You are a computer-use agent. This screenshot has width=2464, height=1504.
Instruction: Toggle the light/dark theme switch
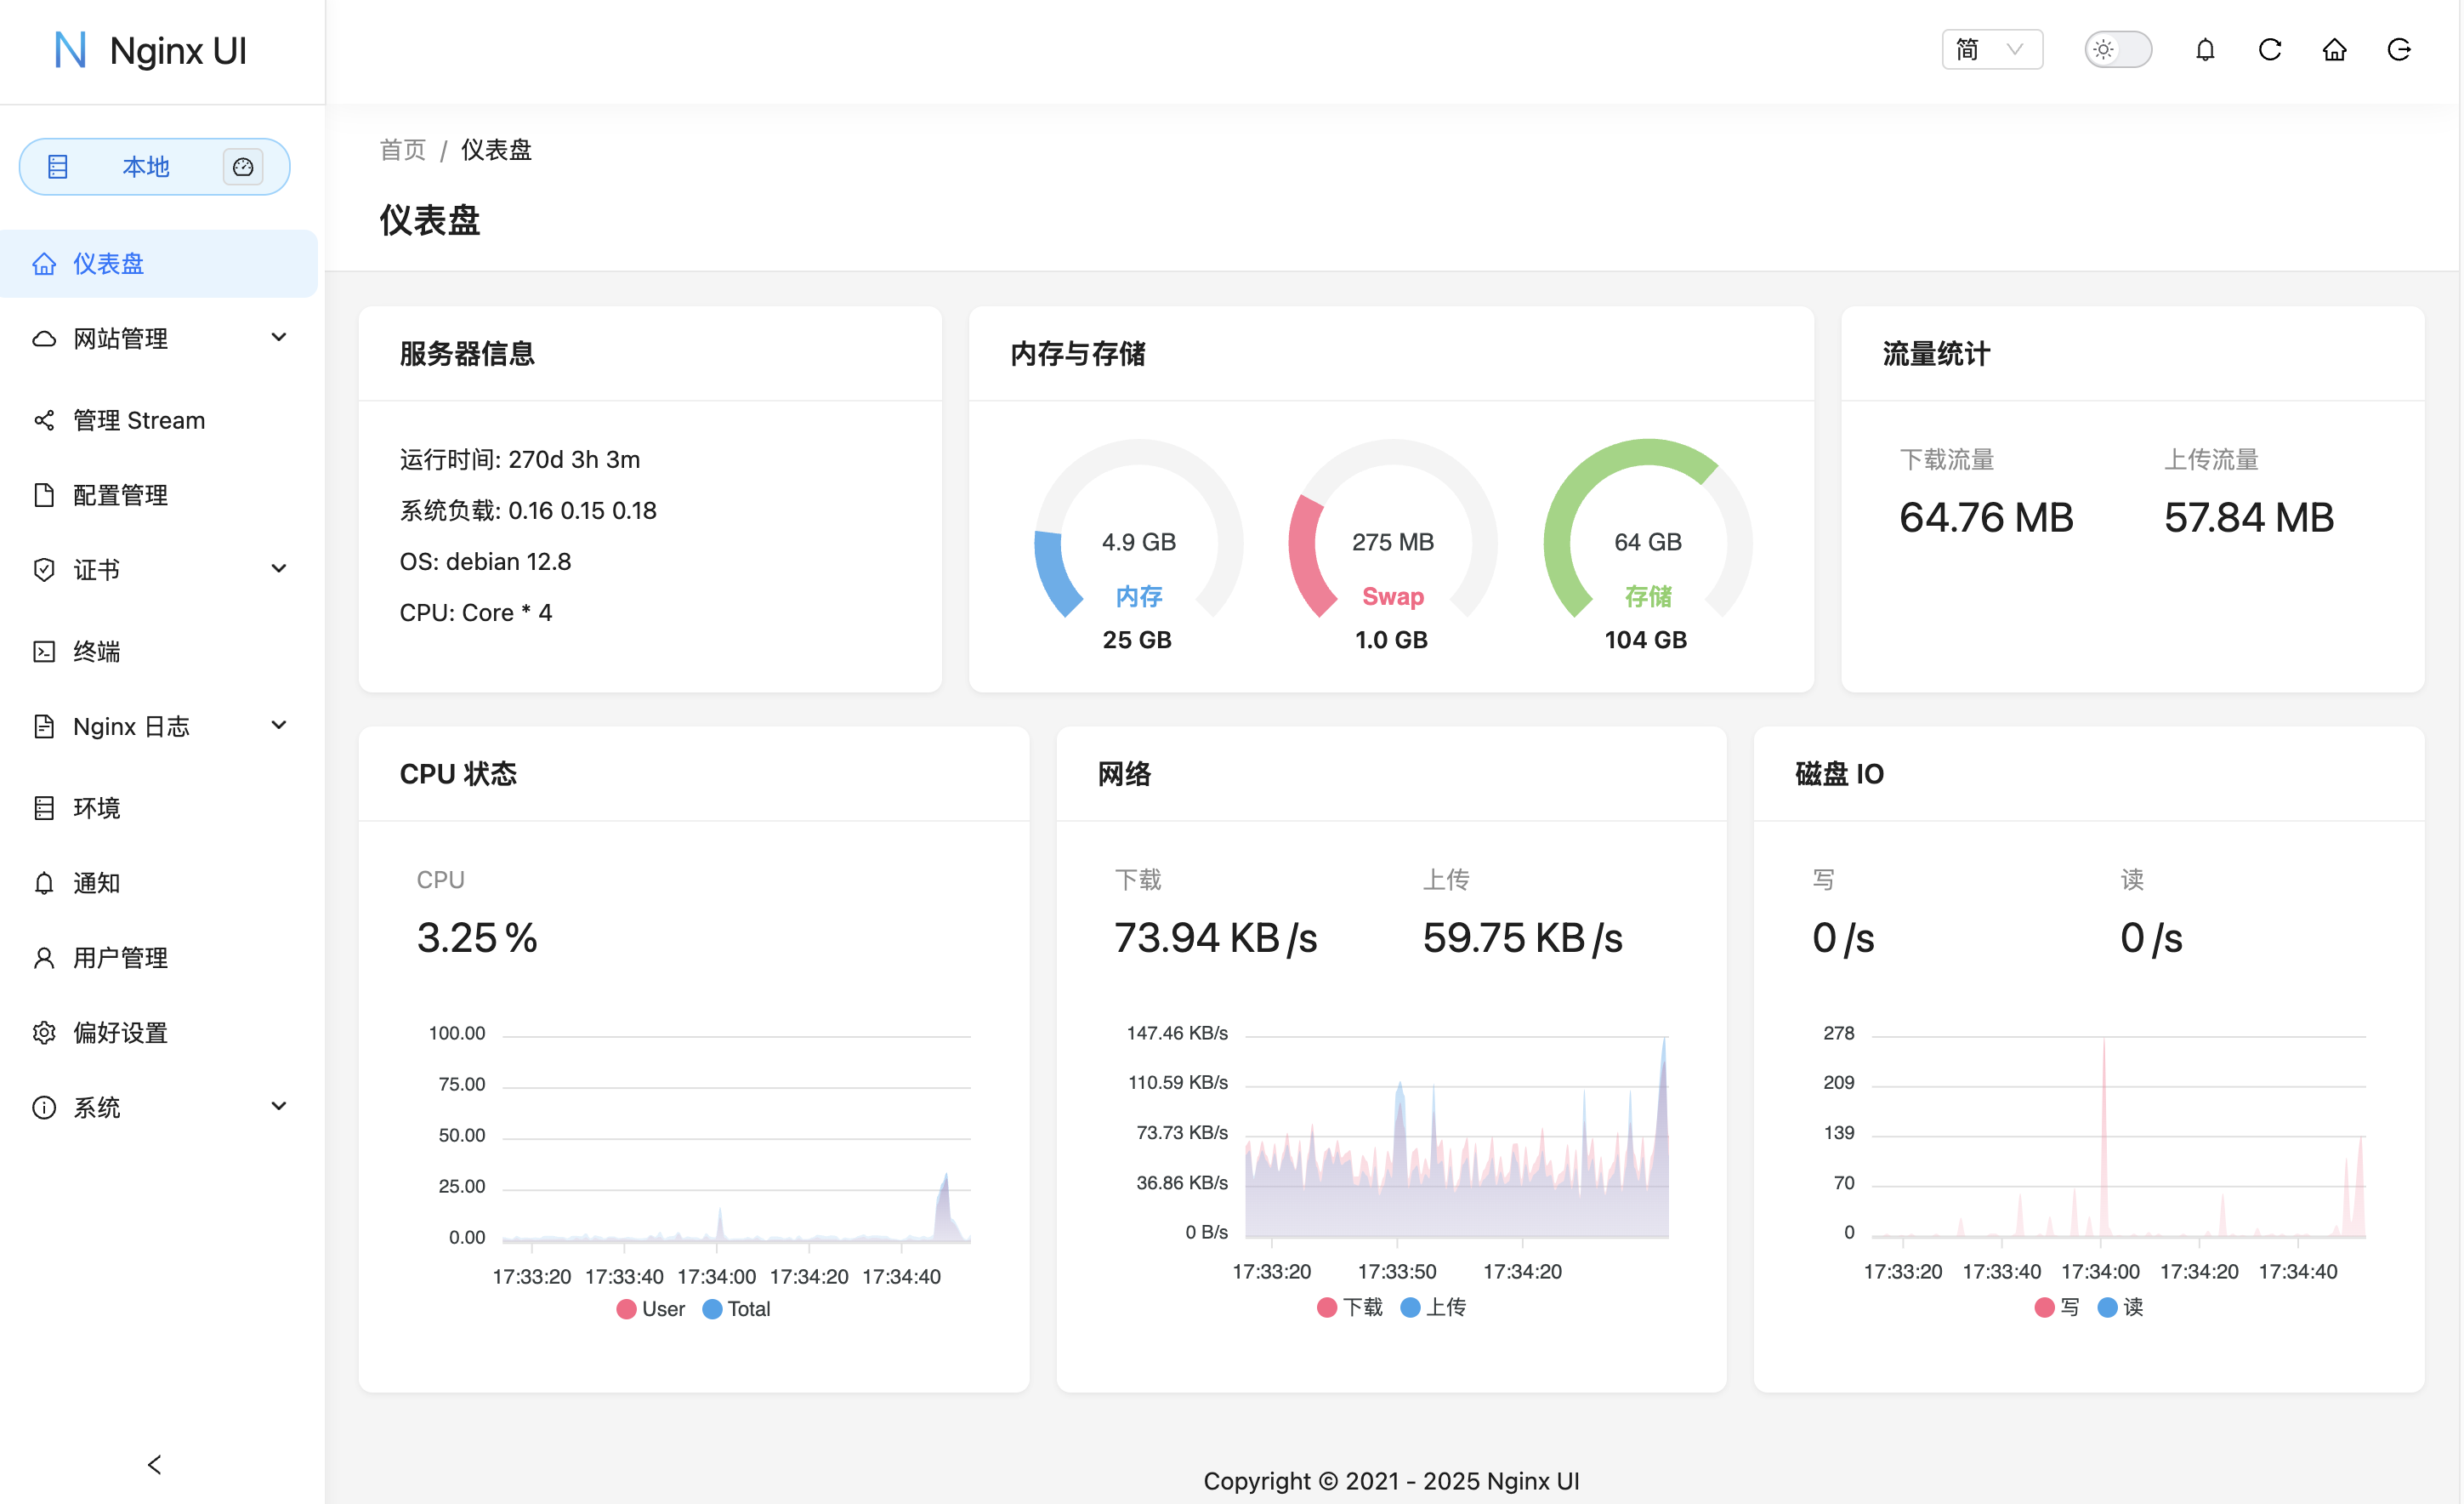(2118, 50)
